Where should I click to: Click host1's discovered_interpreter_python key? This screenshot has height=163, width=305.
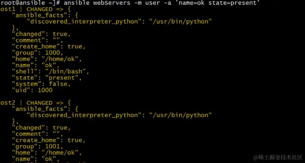(82, 21)
